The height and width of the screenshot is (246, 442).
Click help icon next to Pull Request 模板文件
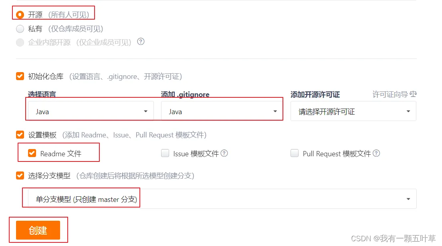click(376, 153)
